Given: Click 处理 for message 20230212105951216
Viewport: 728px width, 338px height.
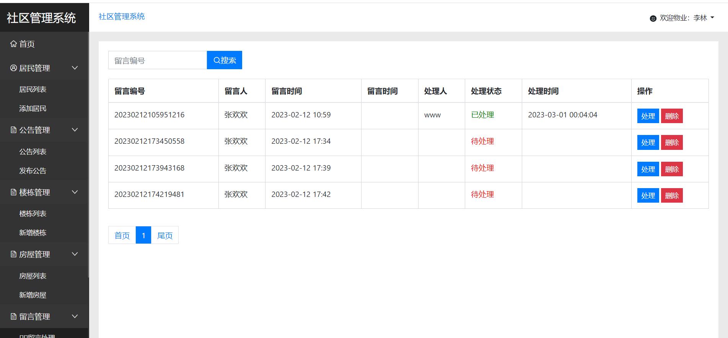Looking at the screenshot, I should 648,116.
